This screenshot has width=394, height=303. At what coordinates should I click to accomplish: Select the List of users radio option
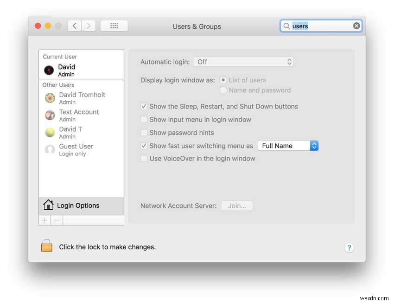click(x=222, y=80)
